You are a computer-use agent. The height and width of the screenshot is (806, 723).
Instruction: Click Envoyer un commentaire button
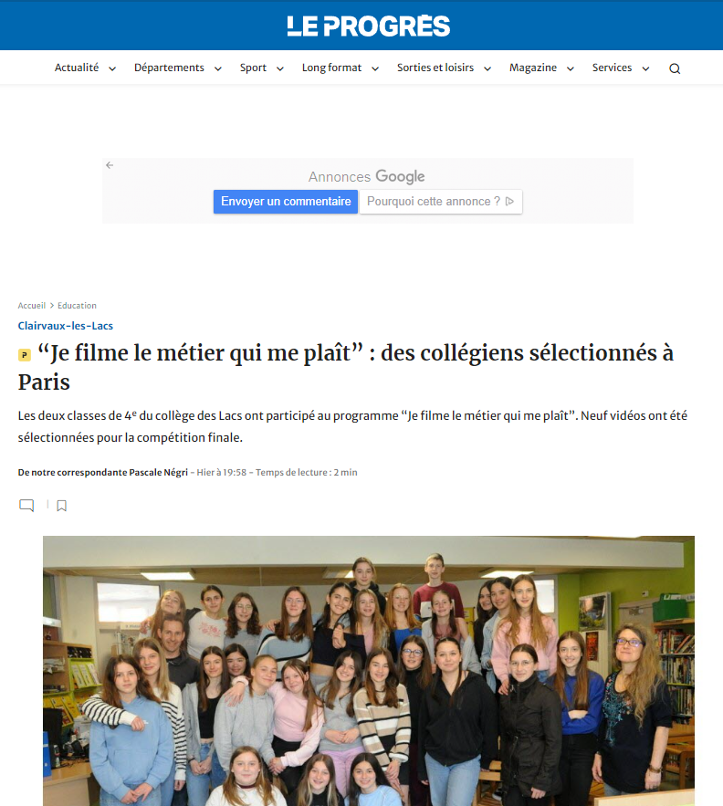coord(286,202)
